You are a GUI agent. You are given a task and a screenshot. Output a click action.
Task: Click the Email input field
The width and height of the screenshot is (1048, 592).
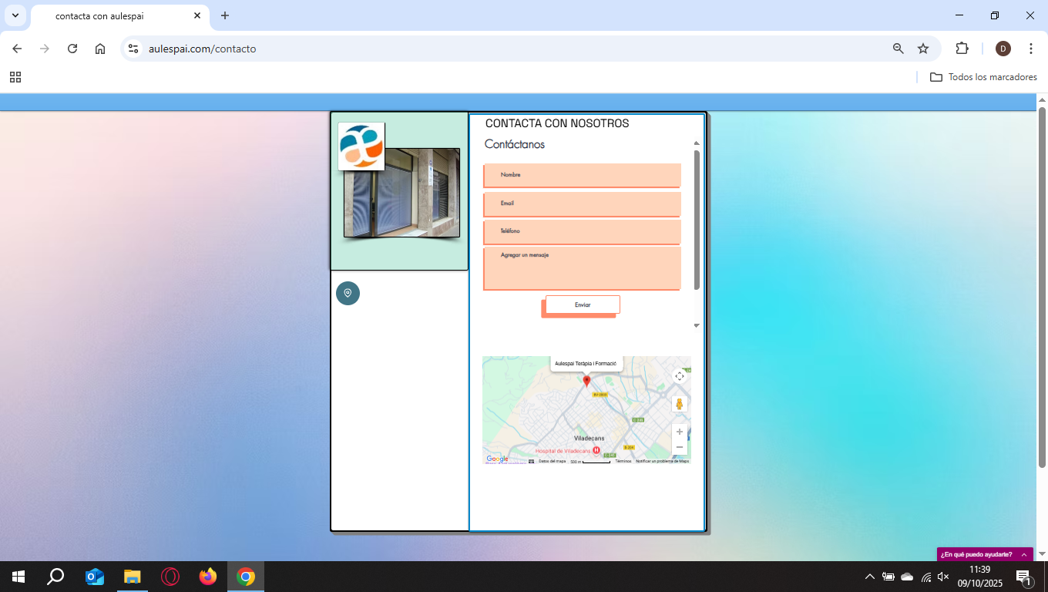click(582, 203)
